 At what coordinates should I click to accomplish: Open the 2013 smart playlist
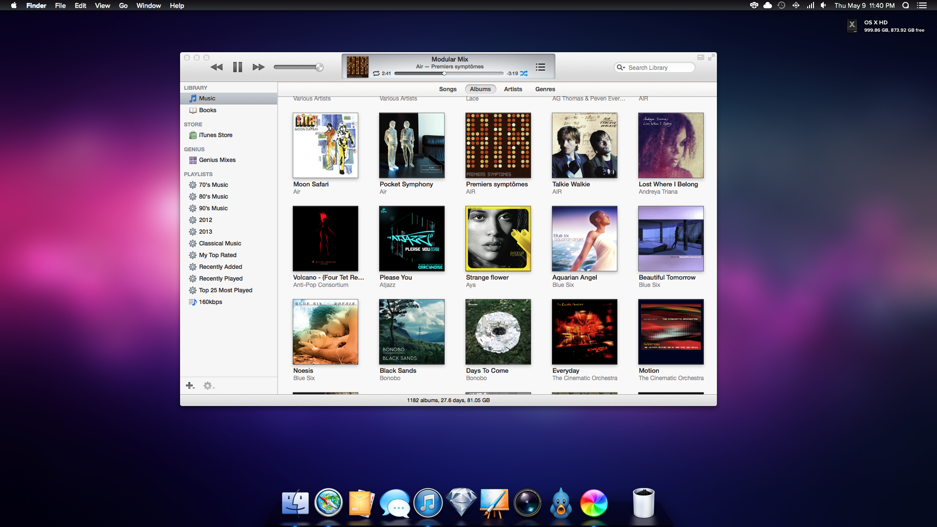(229, 232)
